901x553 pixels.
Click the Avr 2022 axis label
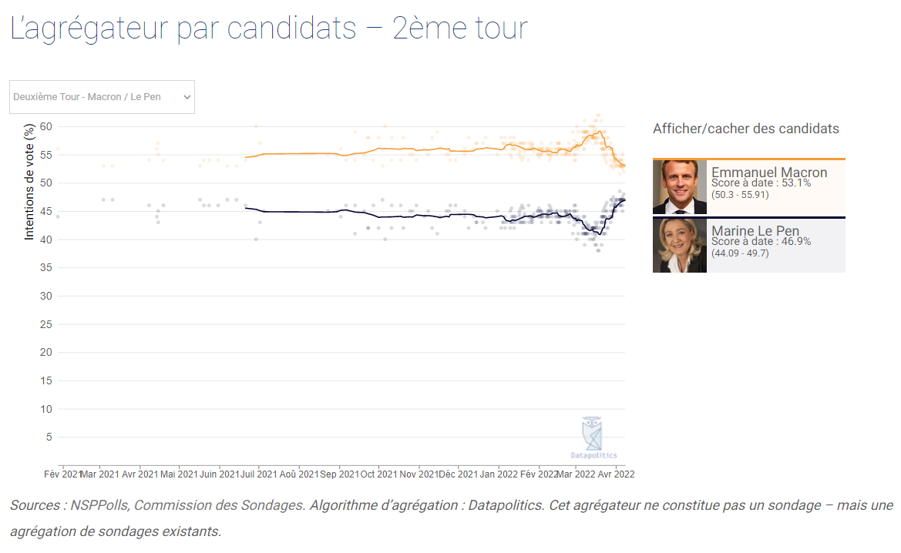[616, 474]
